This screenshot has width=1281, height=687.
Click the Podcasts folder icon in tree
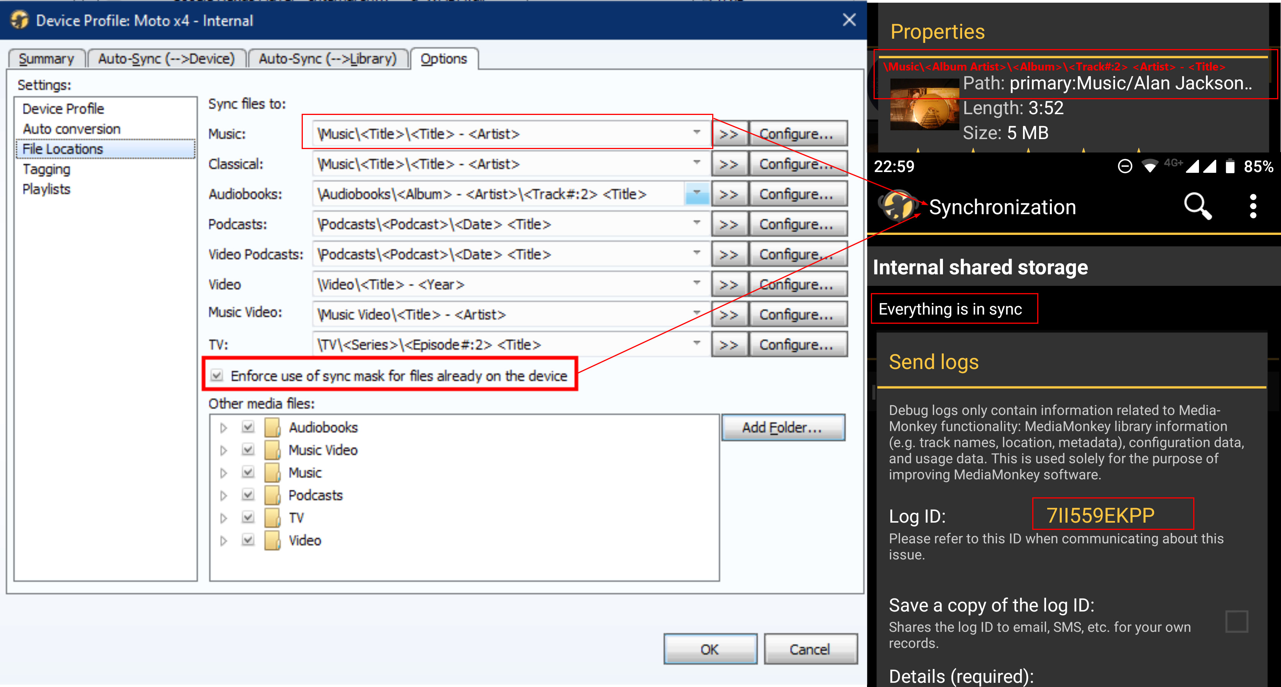tap(272, 495)
